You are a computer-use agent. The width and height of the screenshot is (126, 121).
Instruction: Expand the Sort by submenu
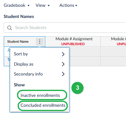pyautogui.click(x=40, y=54)
